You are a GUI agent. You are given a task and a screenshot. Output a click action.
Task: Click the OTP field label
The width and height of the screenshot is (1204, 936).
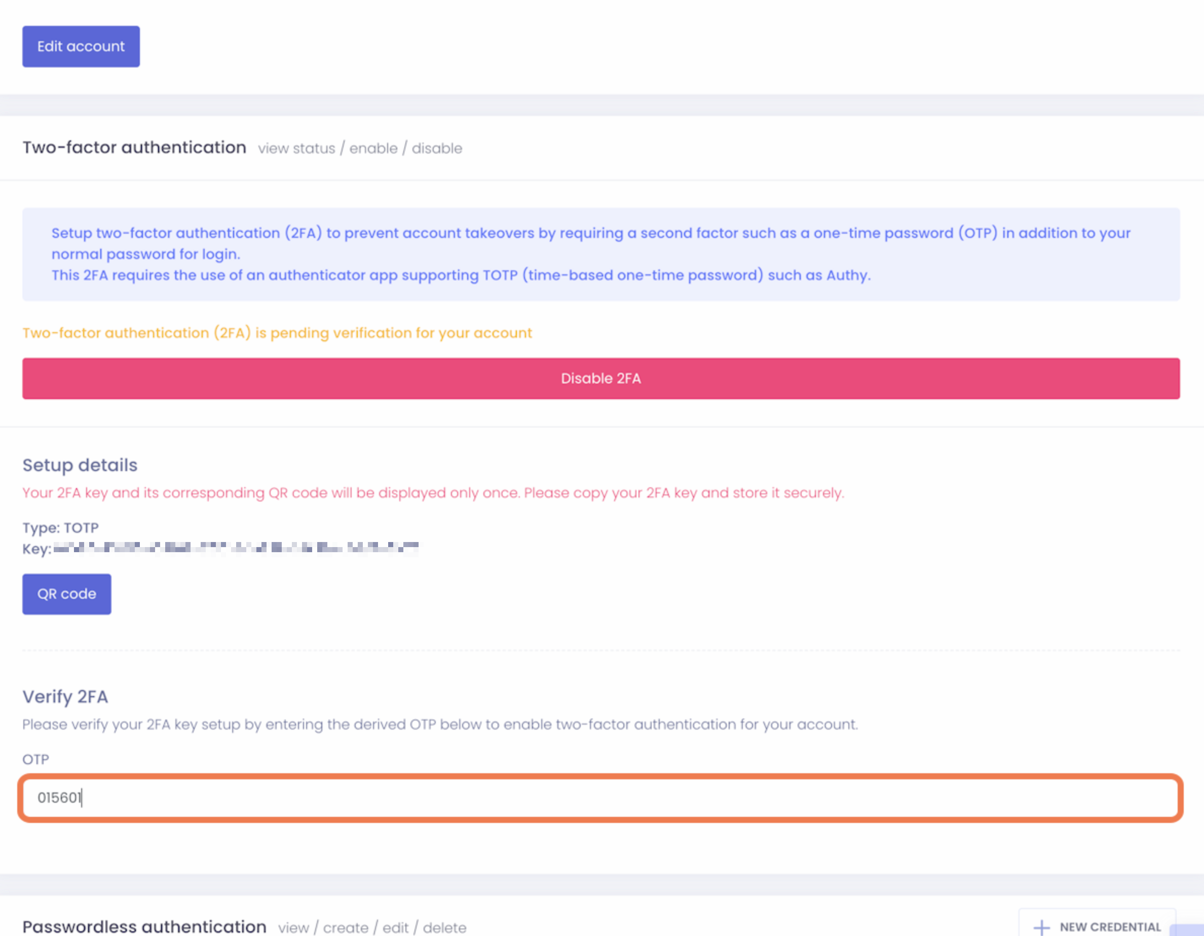[x=35, y=760]
